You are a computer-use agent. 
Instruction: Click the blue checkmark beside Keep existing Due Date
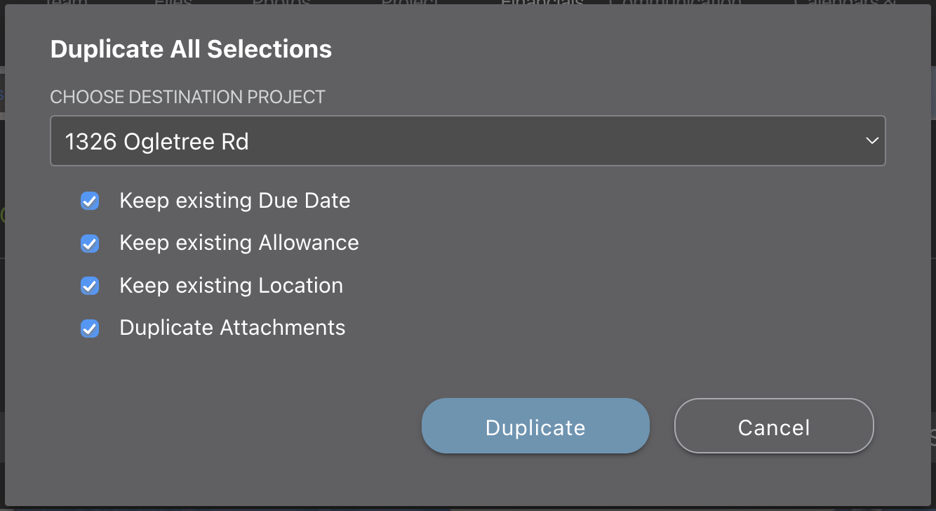coord(90,201)
